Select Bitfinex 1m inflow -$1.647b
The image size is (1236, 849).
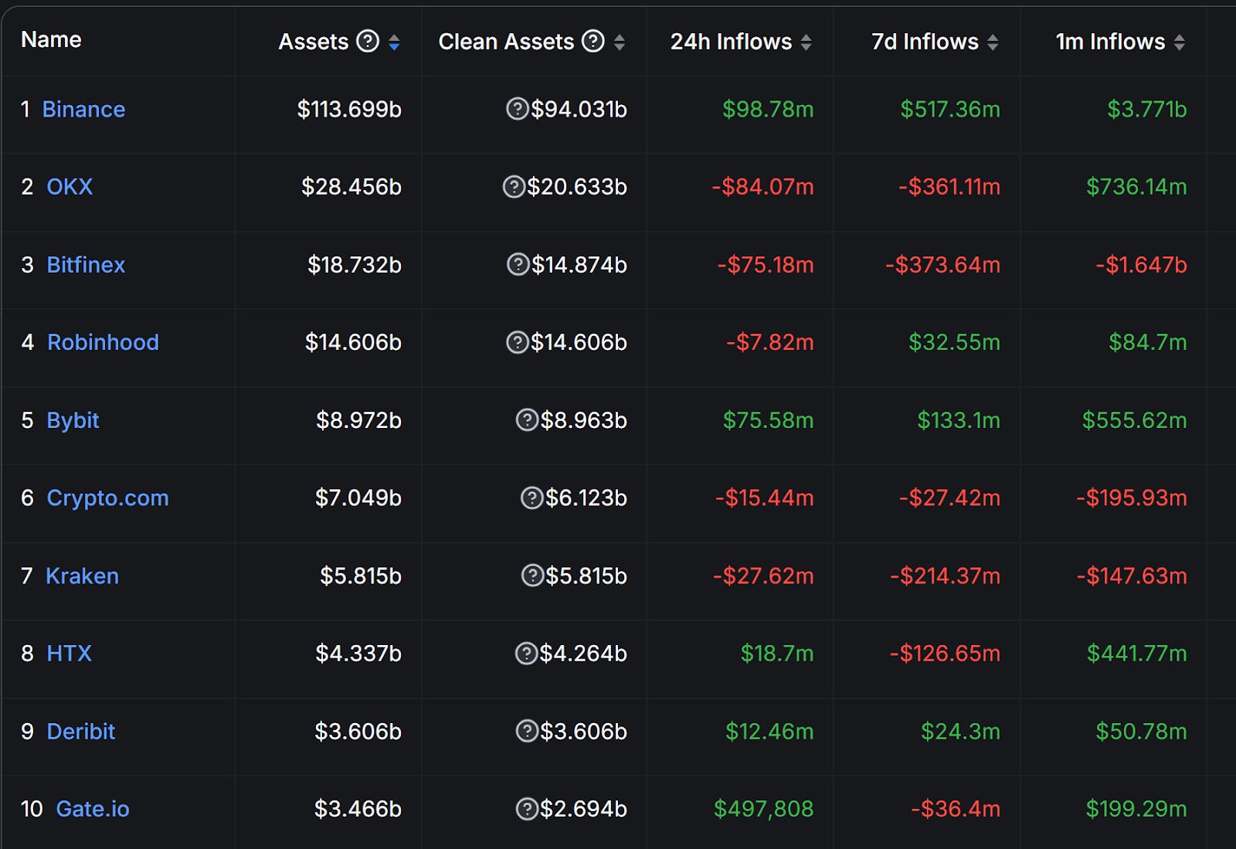1141,264
